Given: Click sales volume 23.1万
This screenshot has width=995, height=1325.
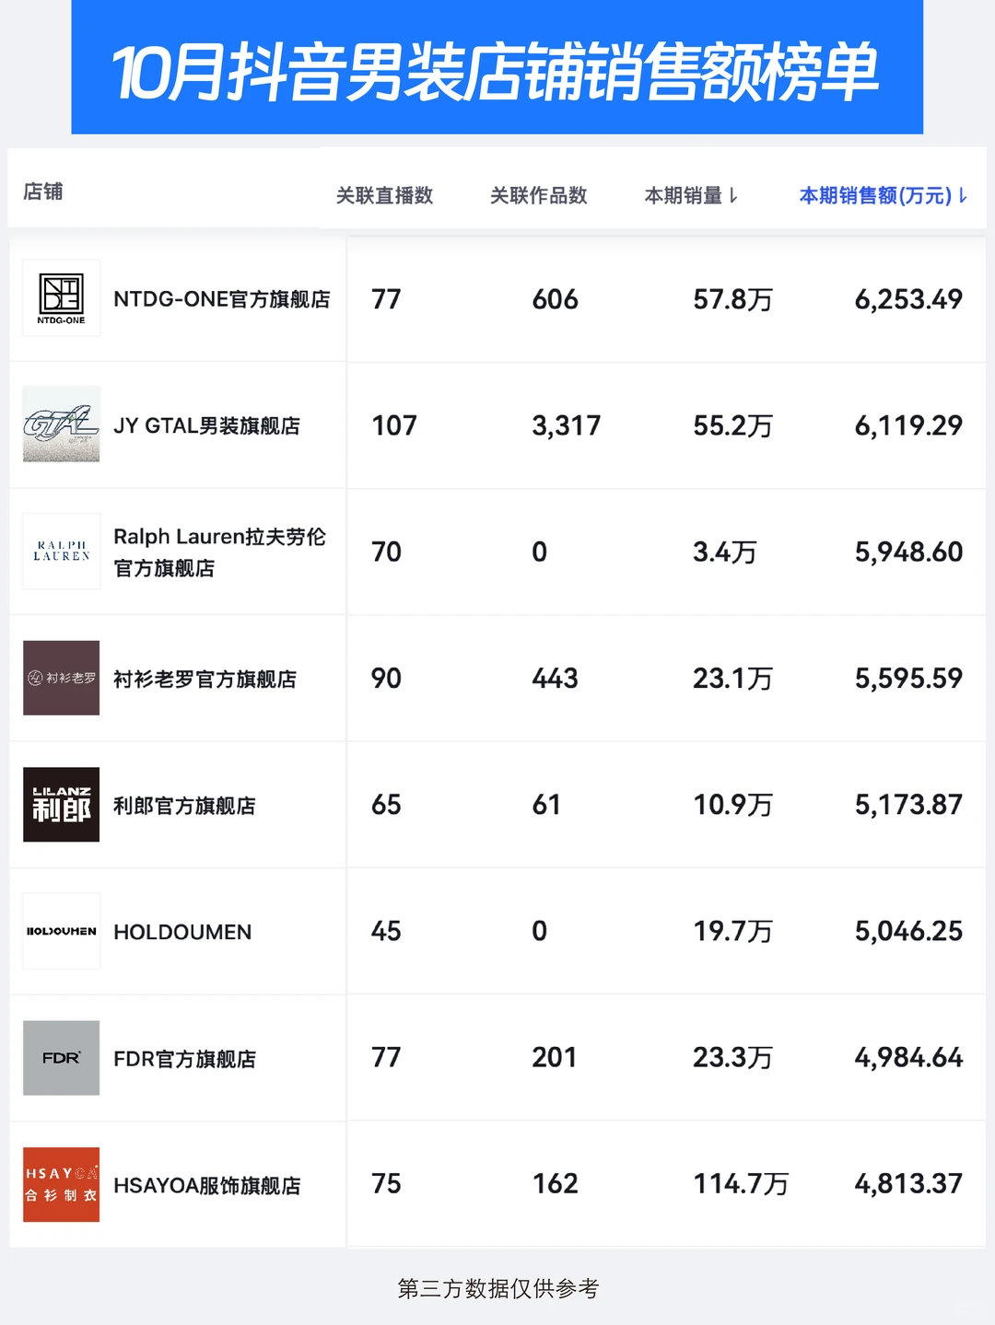Looking at the screenshot, I should click(732, 679).
